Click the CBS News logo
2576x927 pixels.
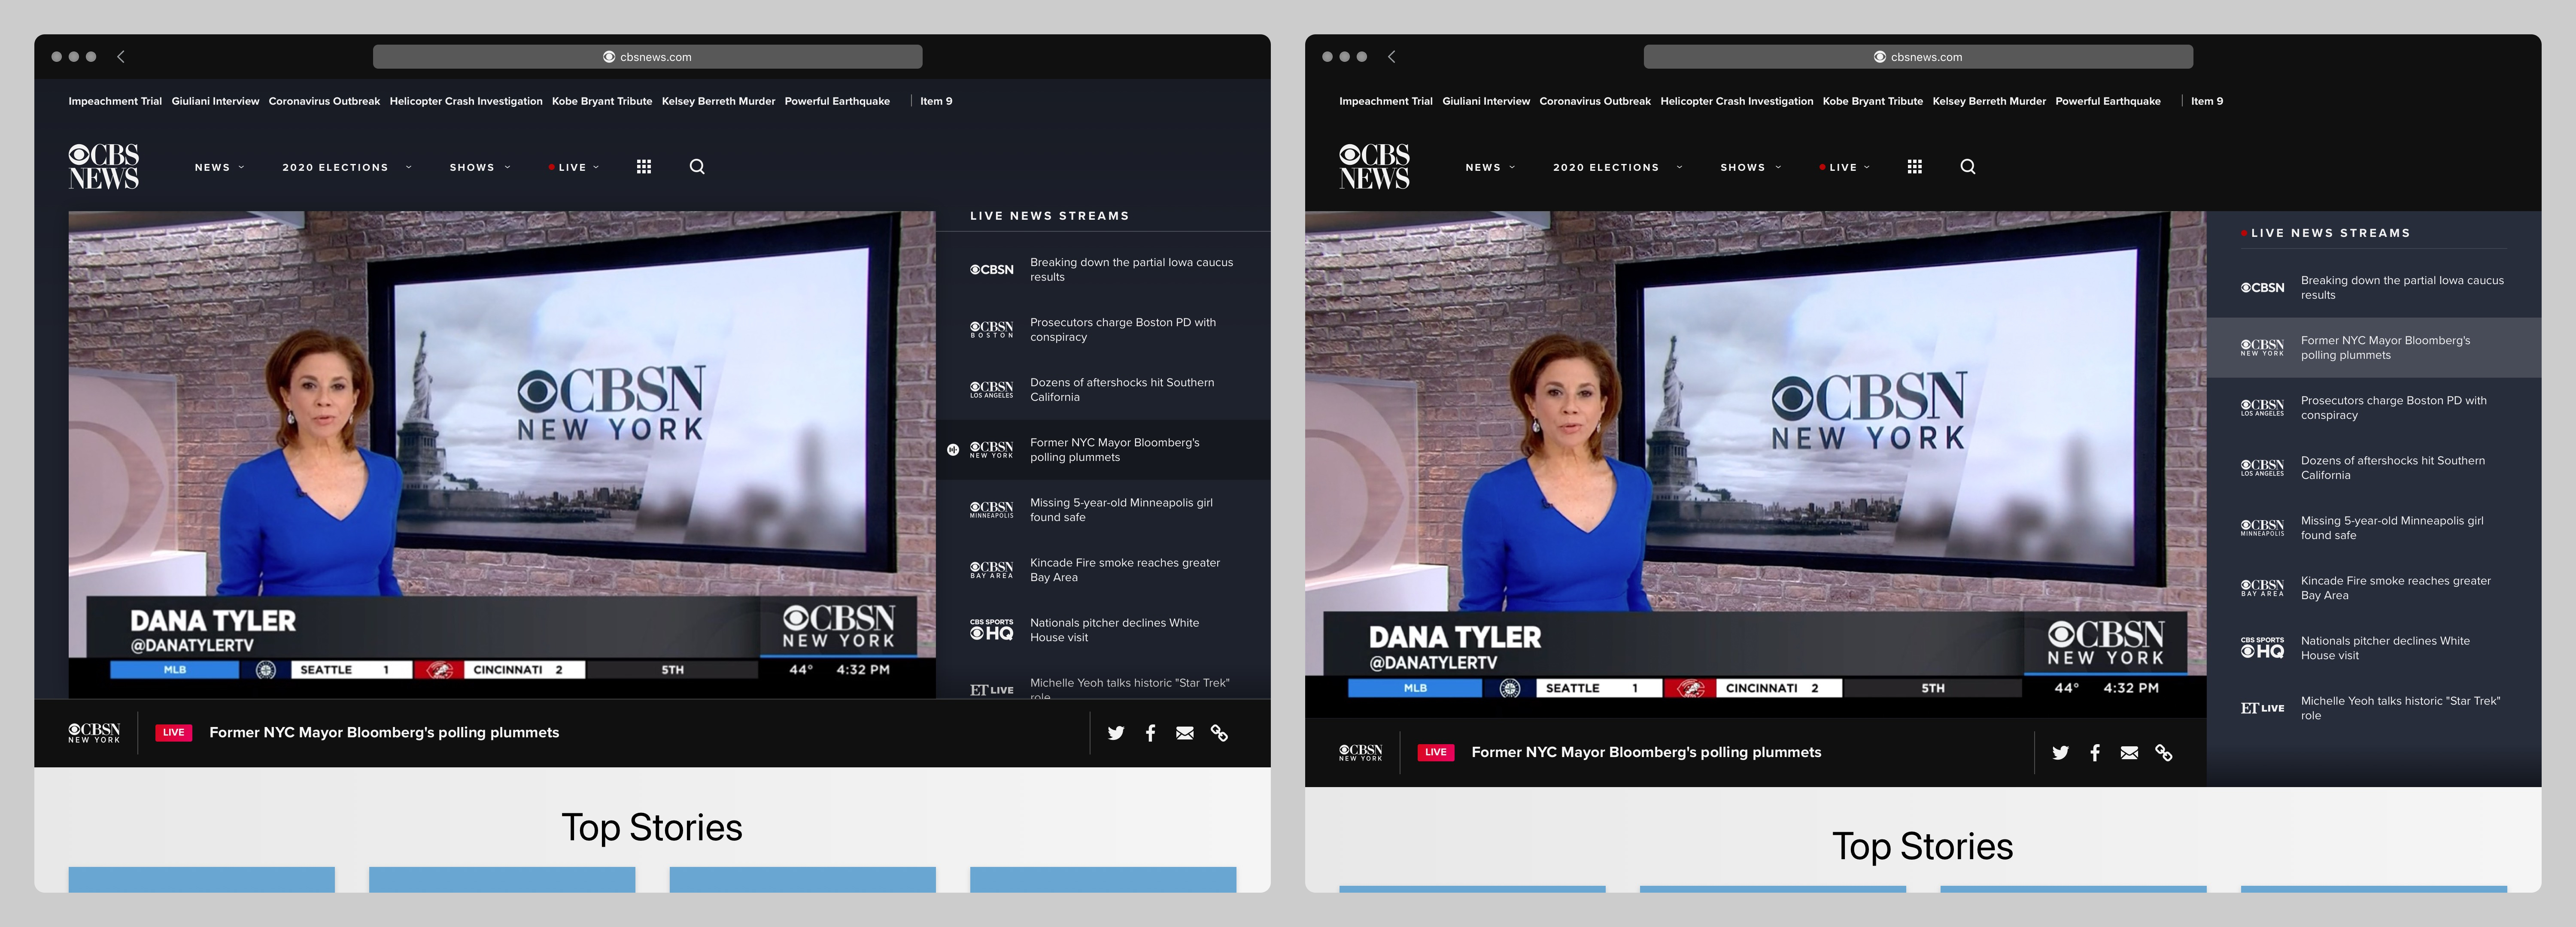tap(103, 166)
